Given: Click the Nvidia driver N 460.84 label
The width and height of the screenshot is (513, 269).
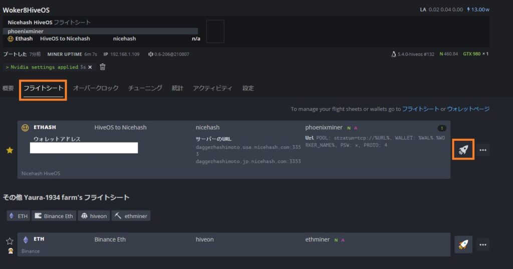Looking at the screenshot, I should [448, 54].
